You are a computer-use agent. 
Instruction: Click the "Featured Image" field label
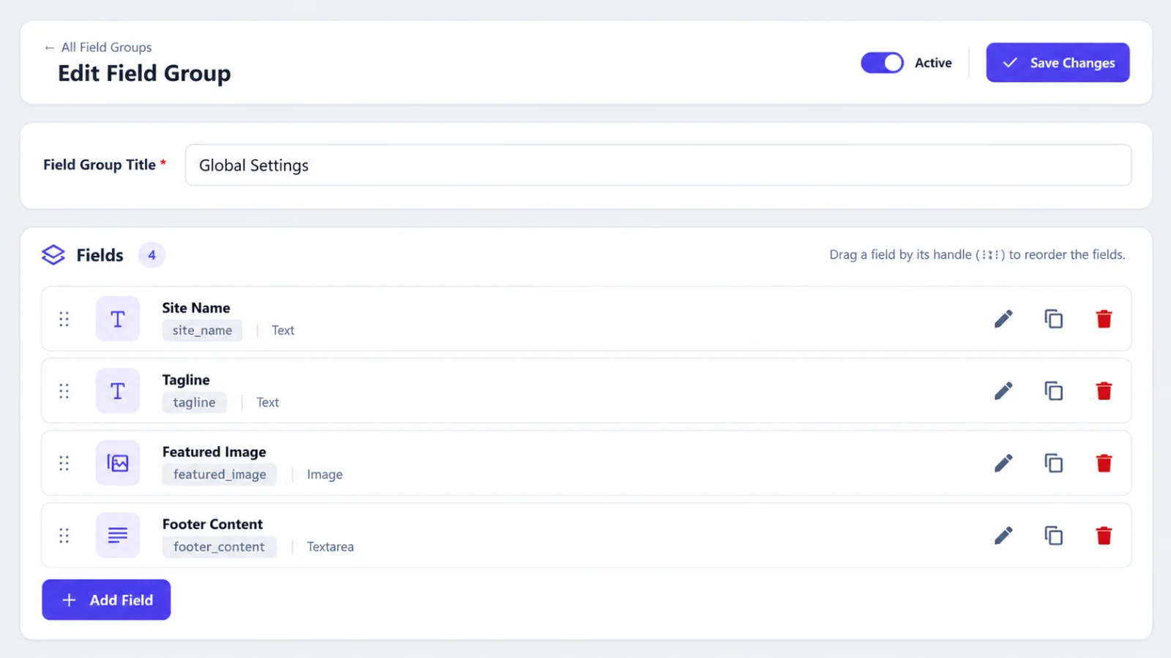point(214,452)
